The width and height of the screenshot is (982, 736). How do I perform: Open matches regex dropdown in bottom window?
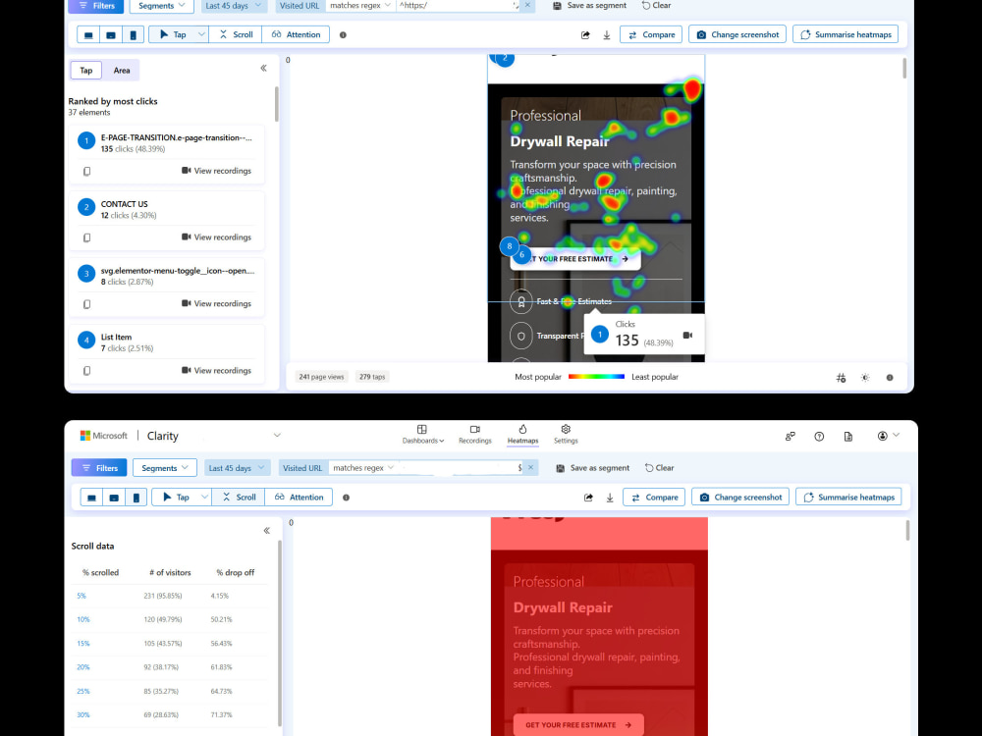pyautogui.click(x=364, y=468)
